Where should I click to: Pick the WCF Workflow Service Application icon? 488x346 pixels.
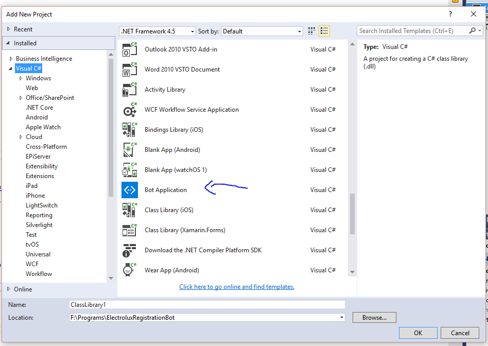coord(130,110)
